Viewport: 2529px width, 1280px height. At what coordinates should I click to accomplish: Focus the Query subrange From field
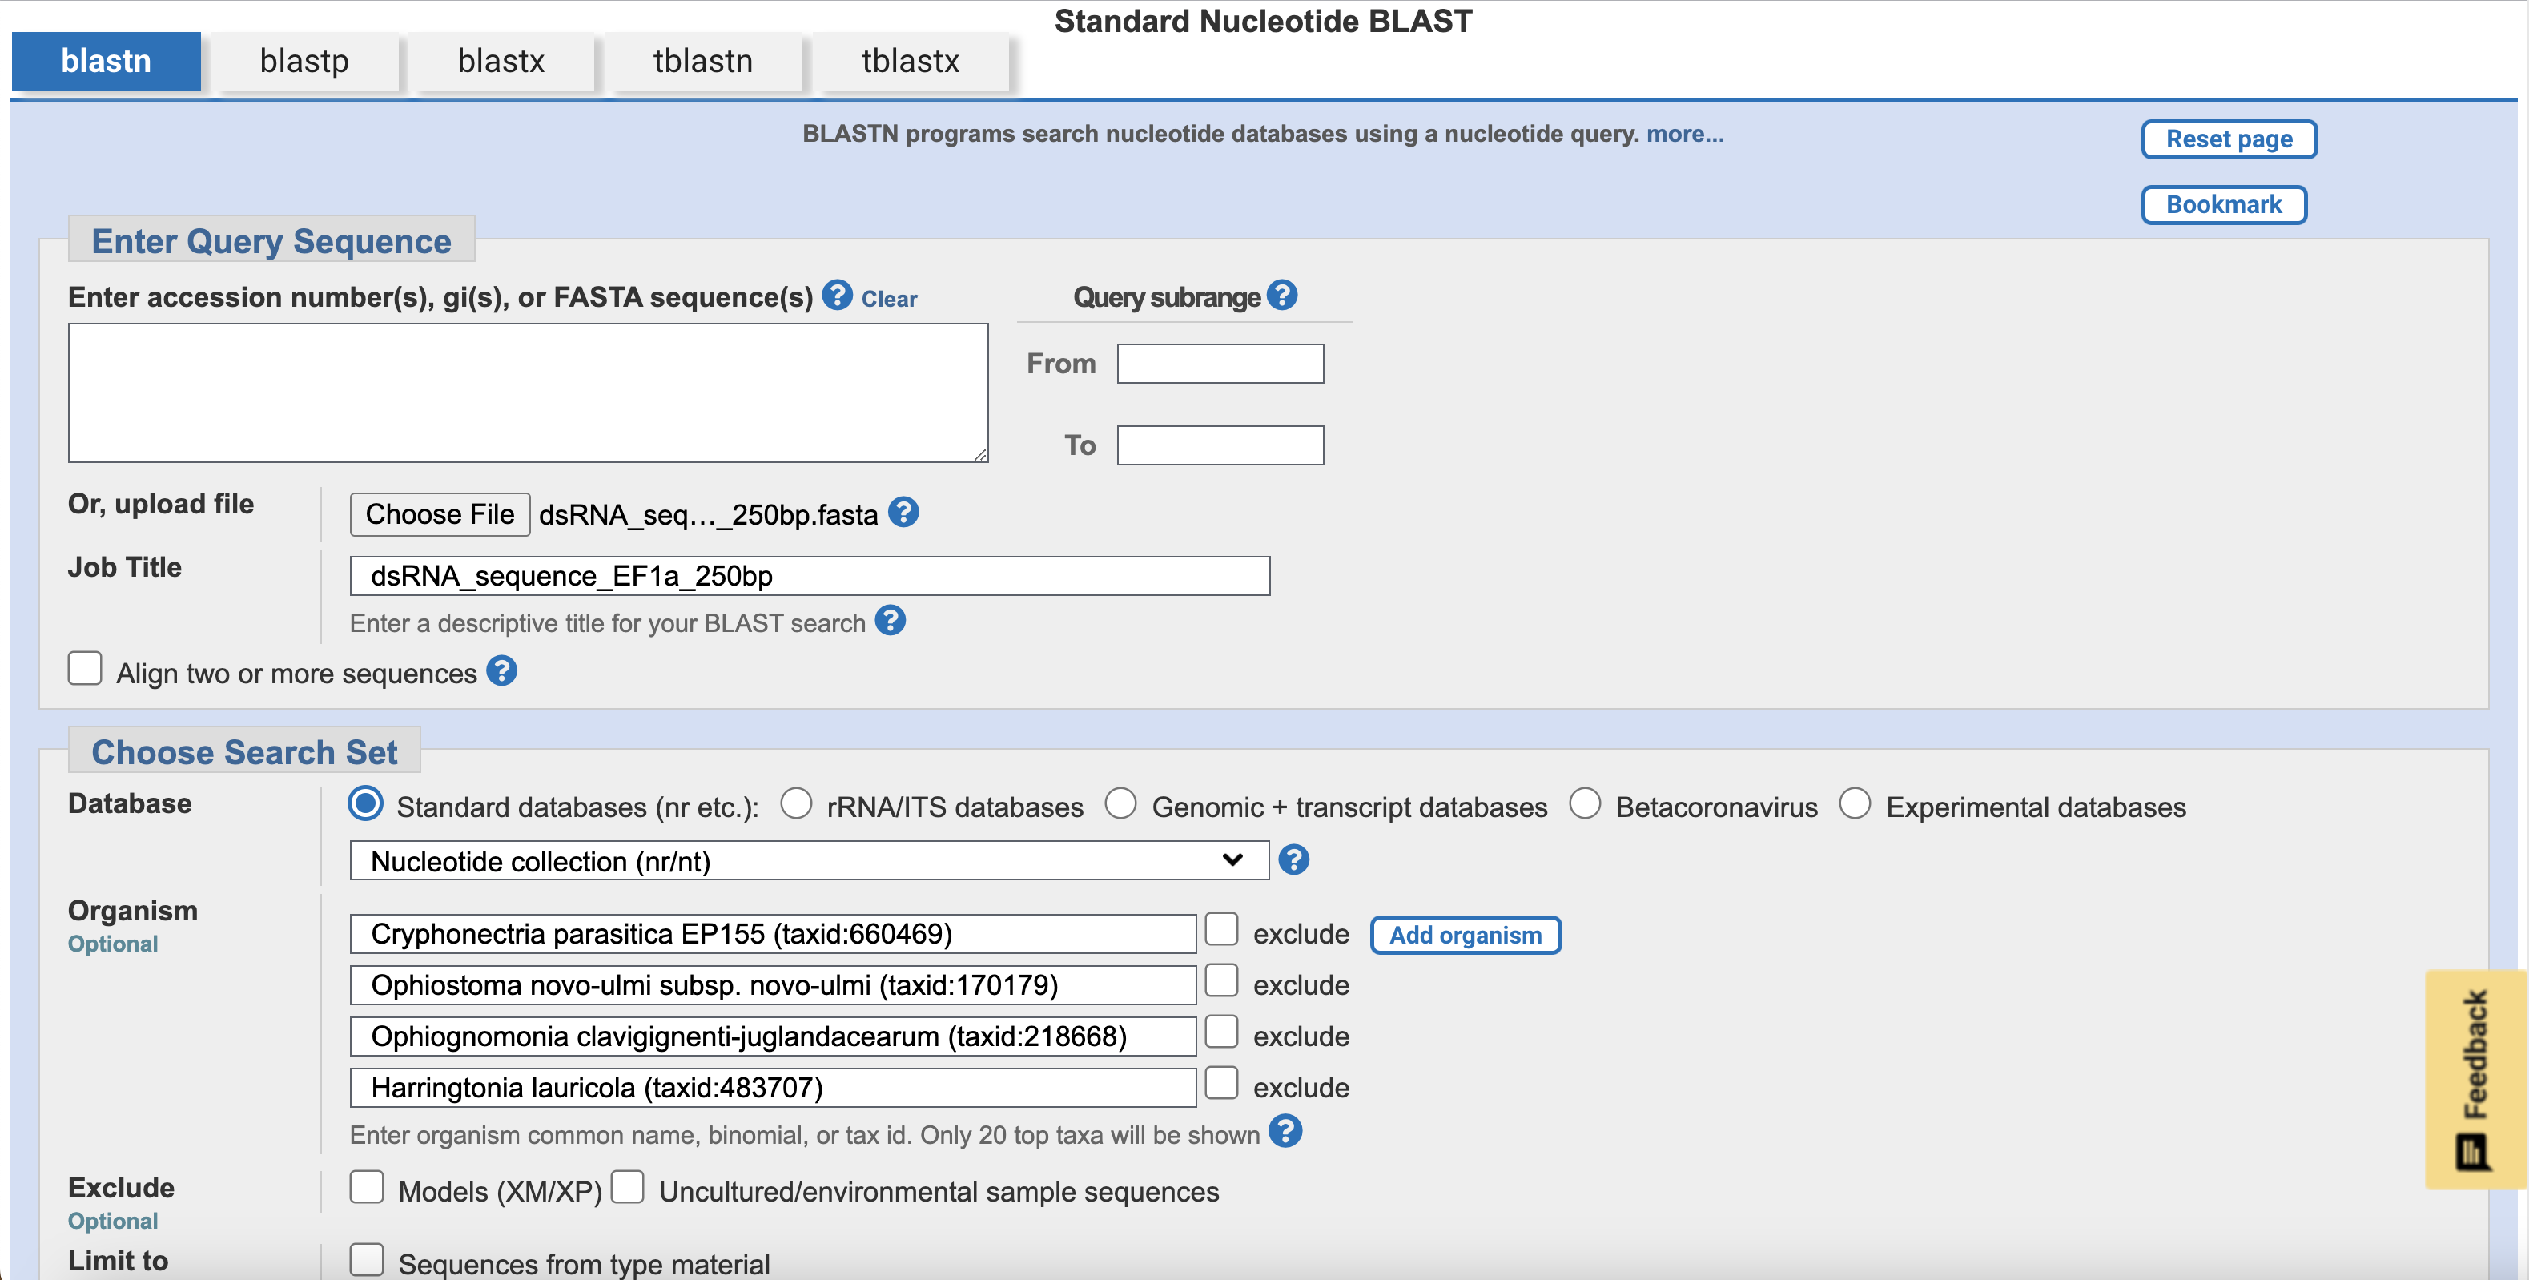point(1220,364)
